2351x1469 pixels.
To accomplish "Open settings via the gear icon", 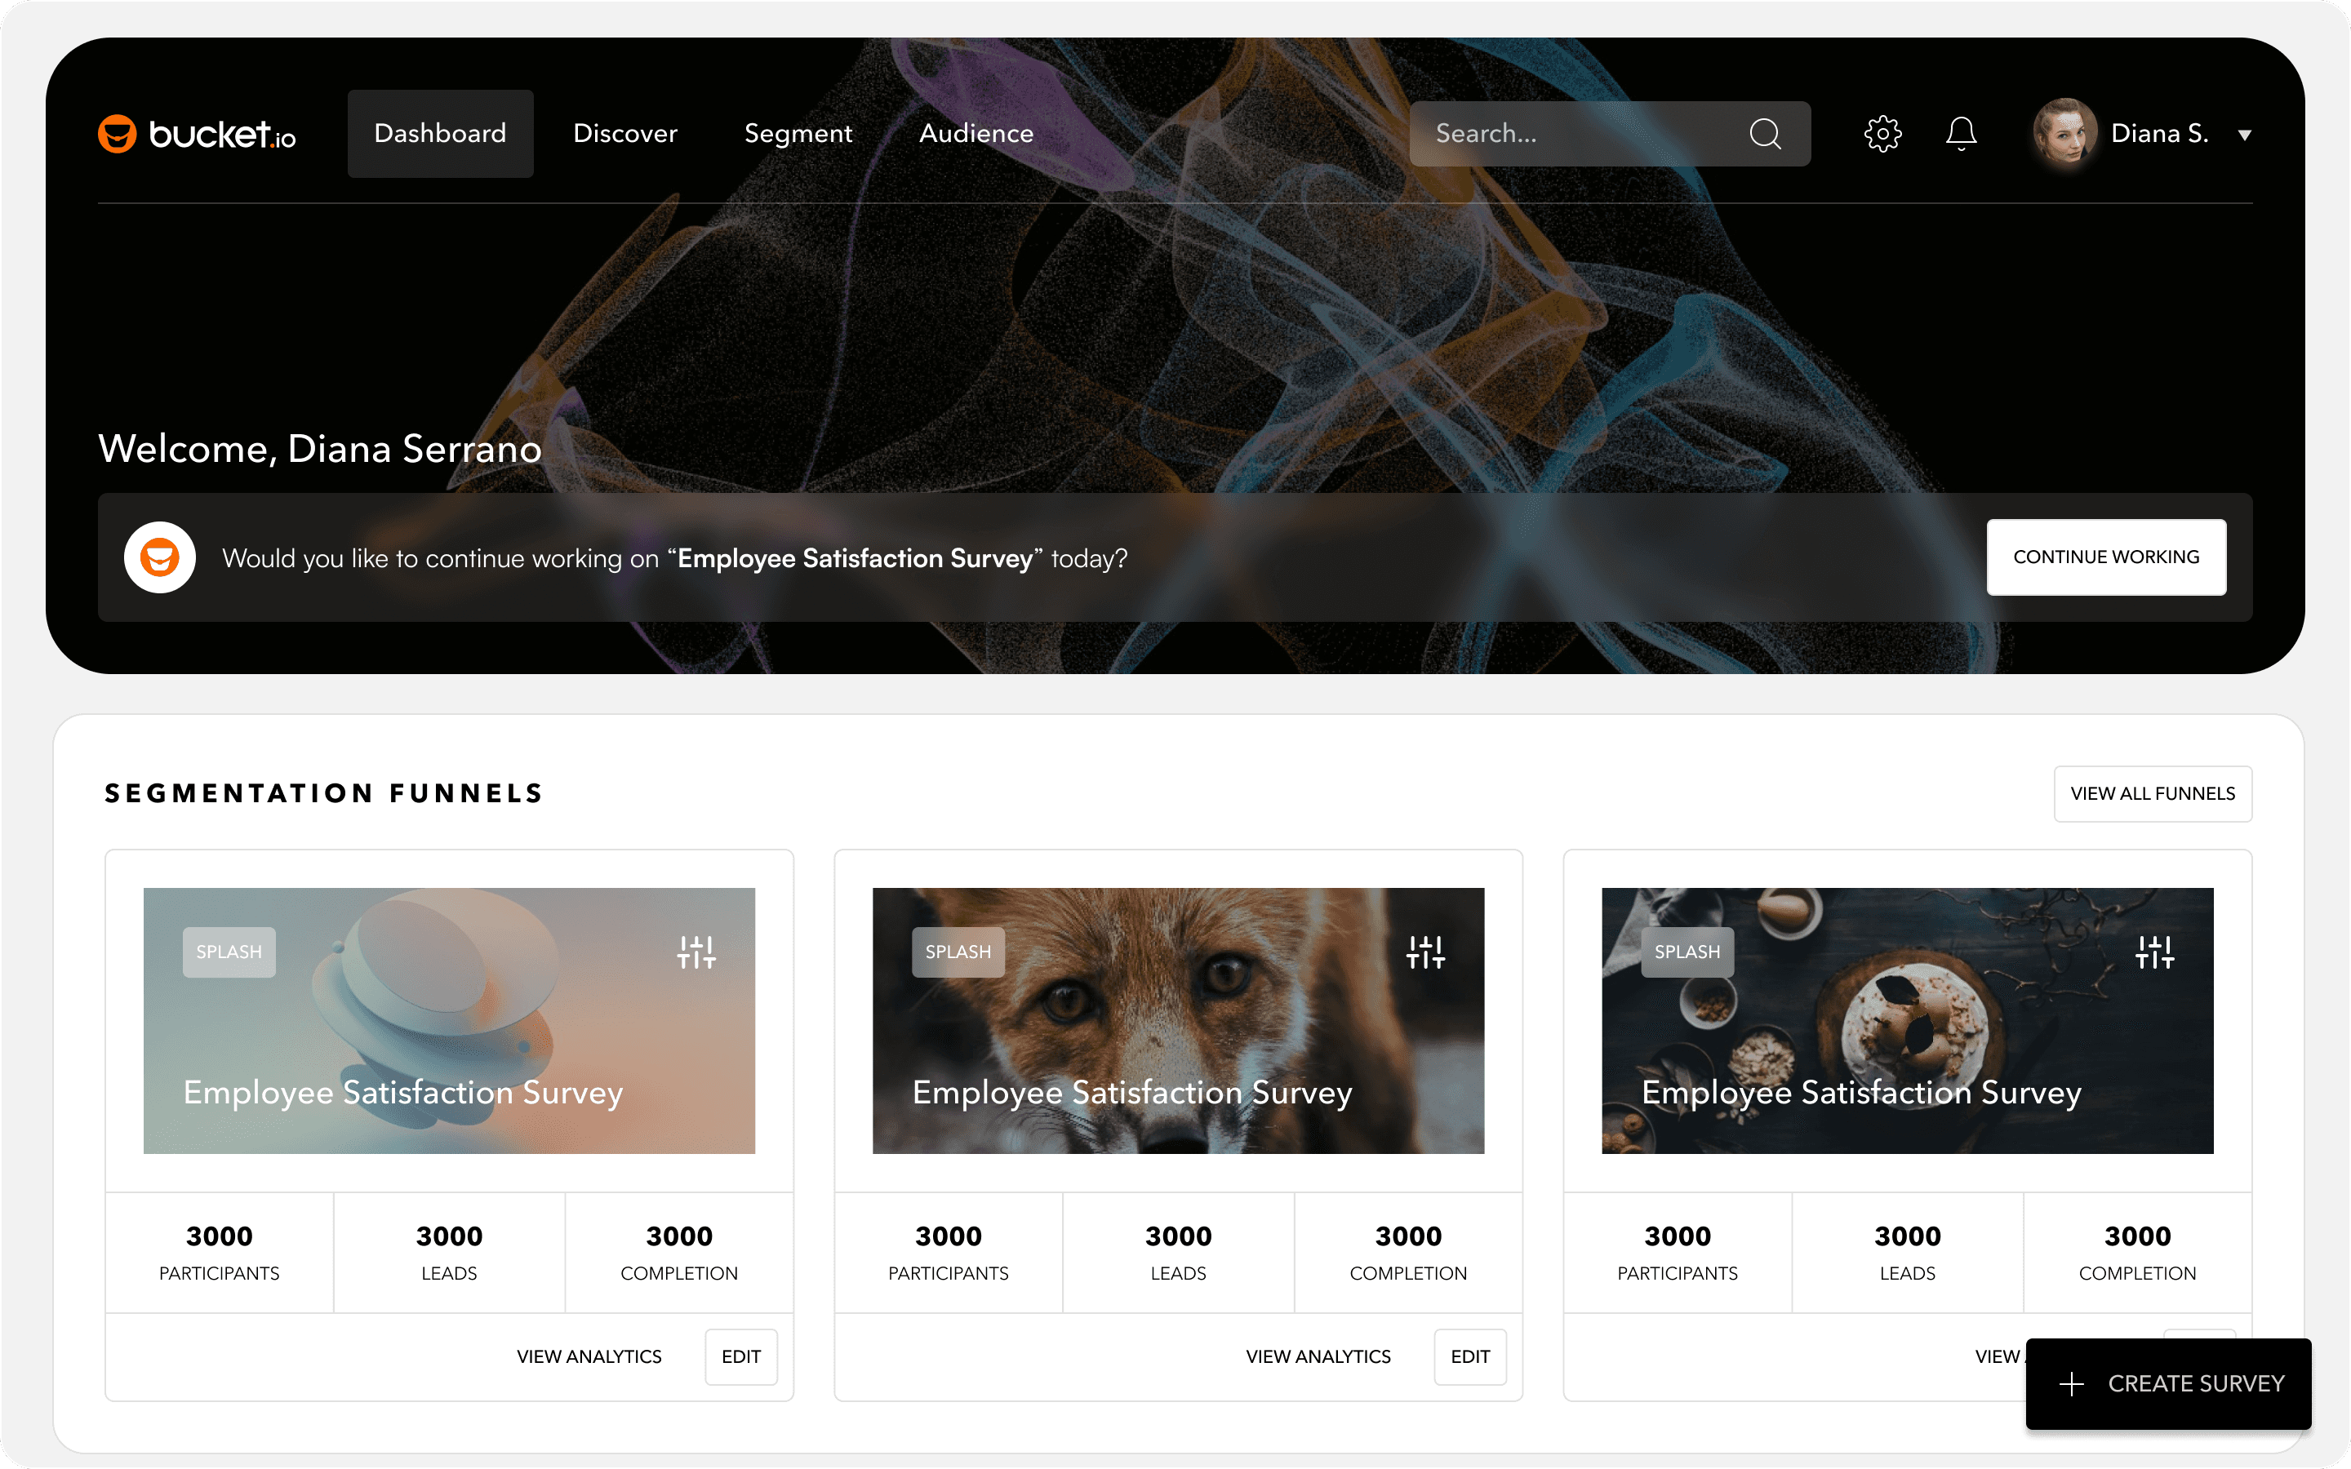I will 1882,134.
